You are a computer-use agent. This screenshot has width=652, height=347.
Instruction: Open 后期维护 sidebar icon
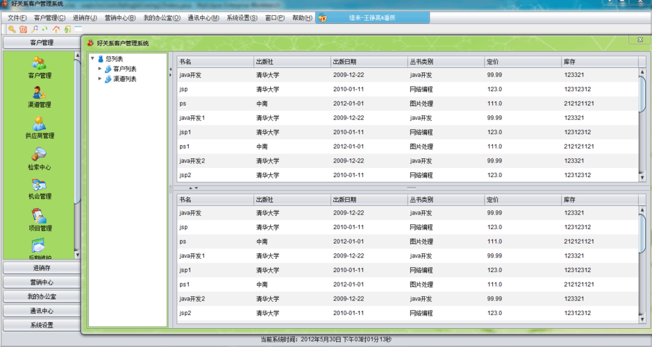pyautogui.click(x=39, y=246)
